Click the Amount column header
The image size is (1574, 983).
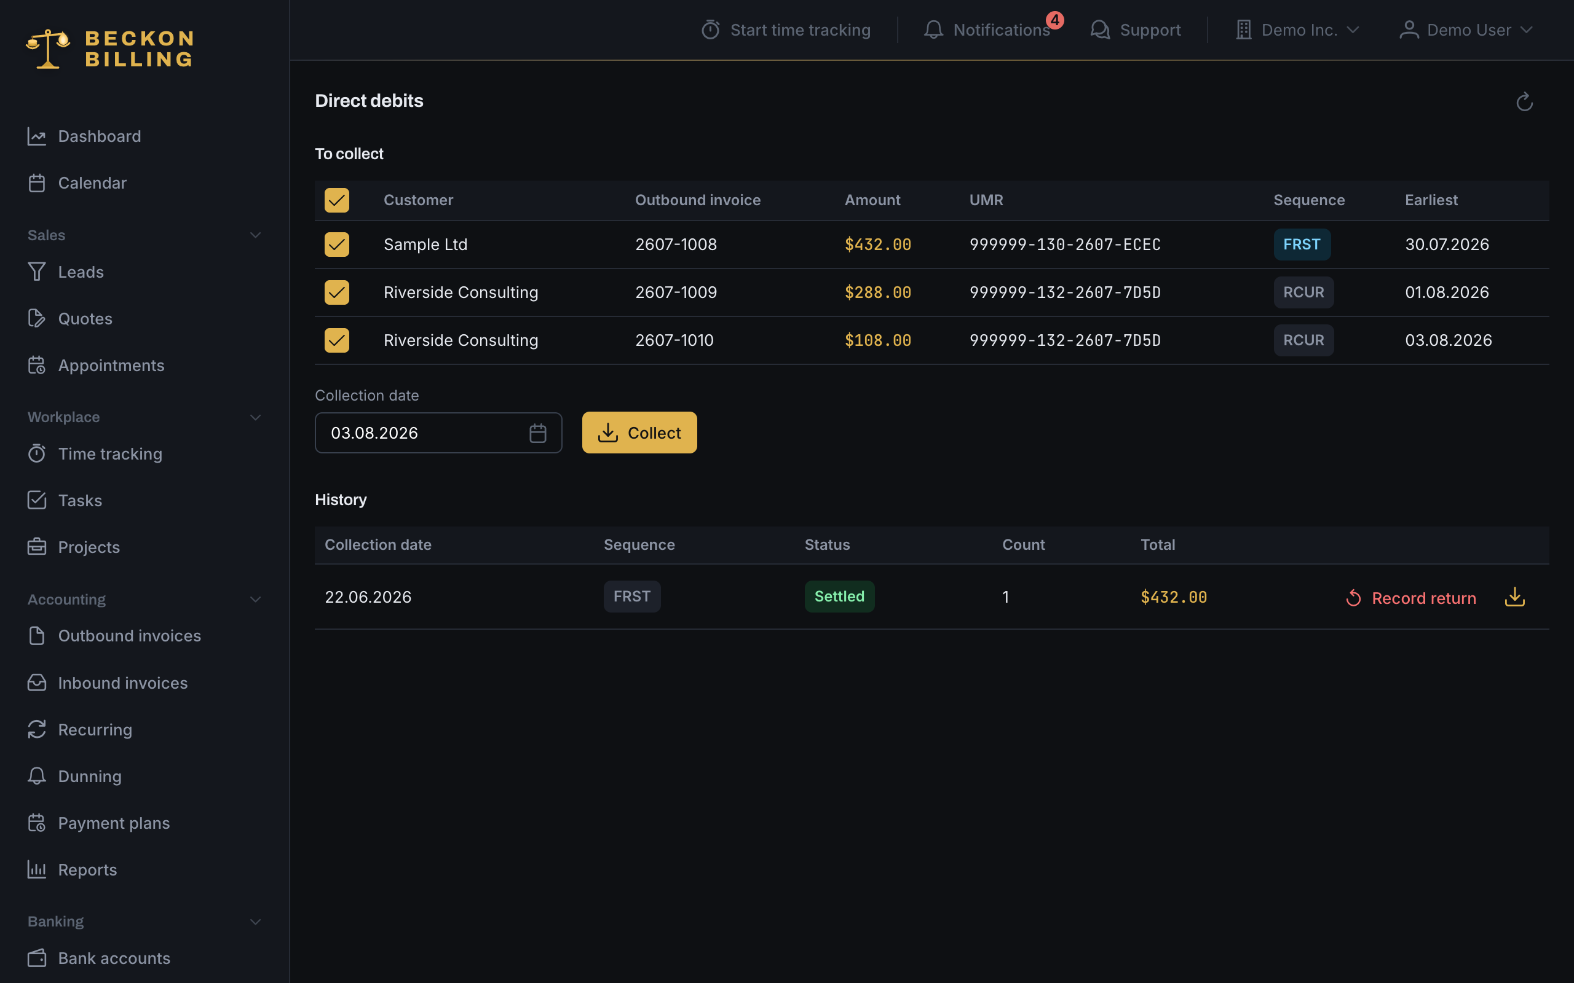point(872,200)
